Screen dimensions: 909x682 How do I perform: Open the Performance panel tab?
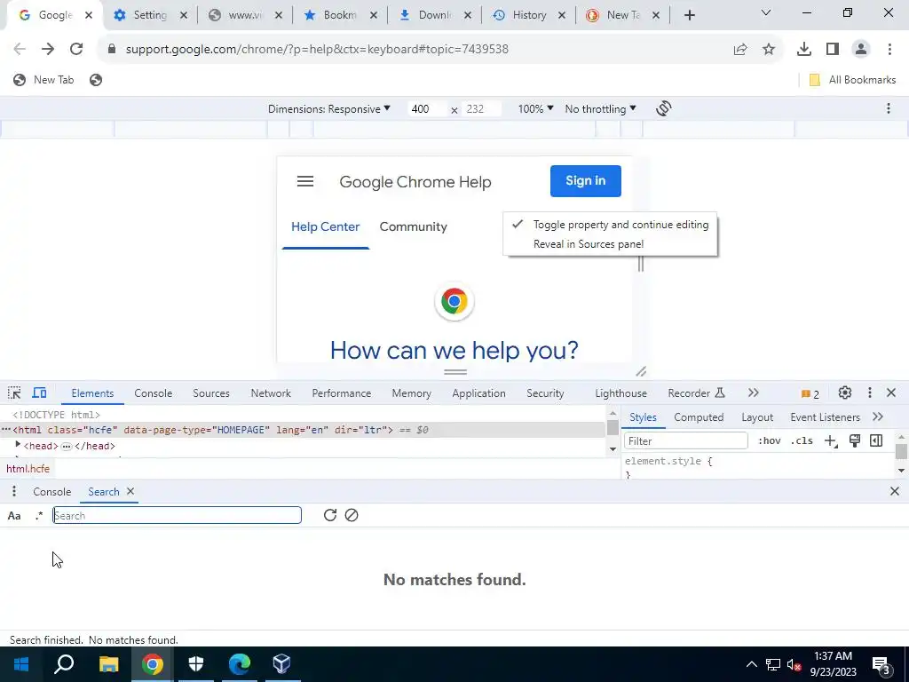[342, 393]
